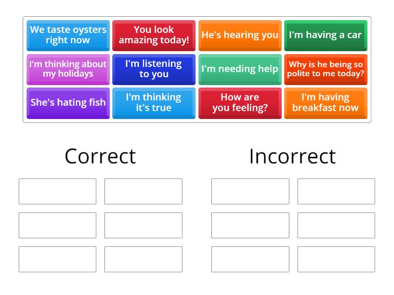Choose the 'I'm needing help' card
The height and width of the screenshot is (295, 394).
click(240, 69)
